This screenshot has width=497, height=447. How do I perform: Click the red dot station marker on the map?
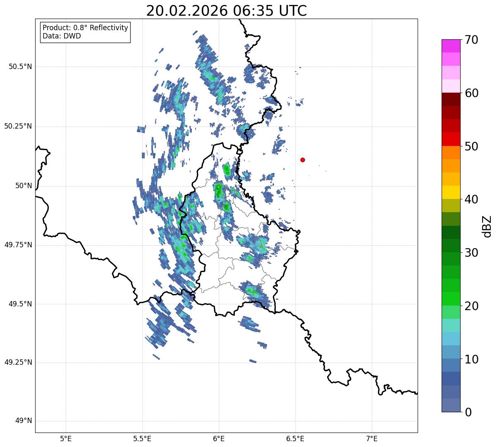[x=303, y=160]
